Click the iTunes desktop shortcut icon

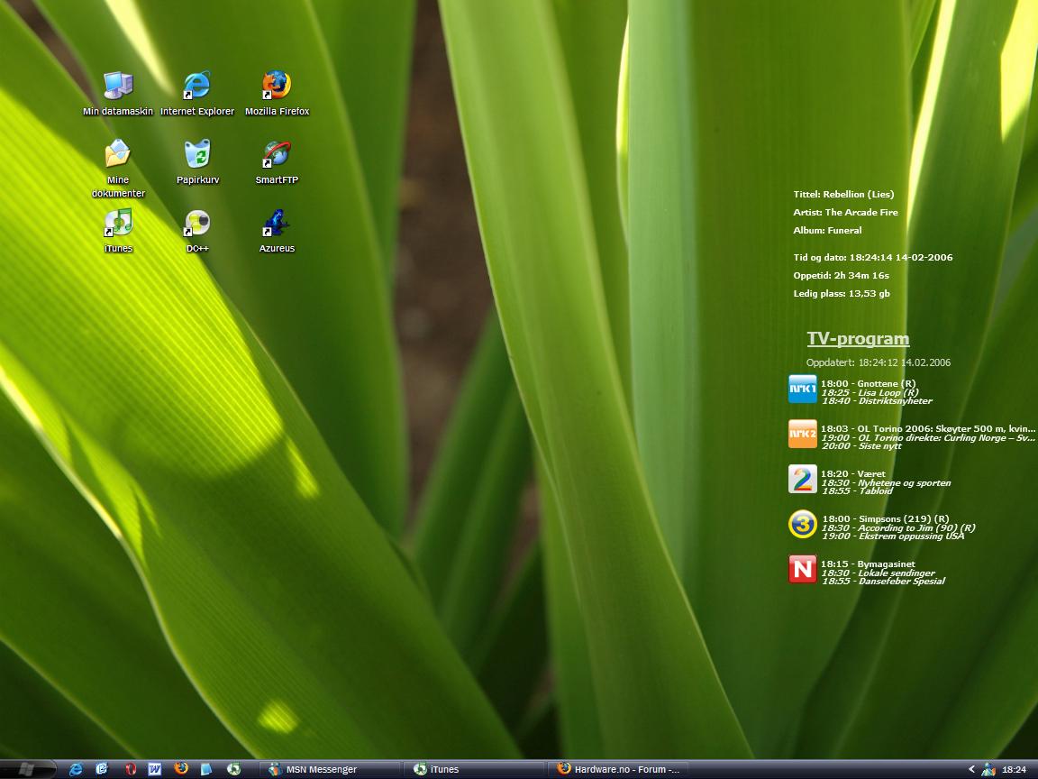click(118, 224)
